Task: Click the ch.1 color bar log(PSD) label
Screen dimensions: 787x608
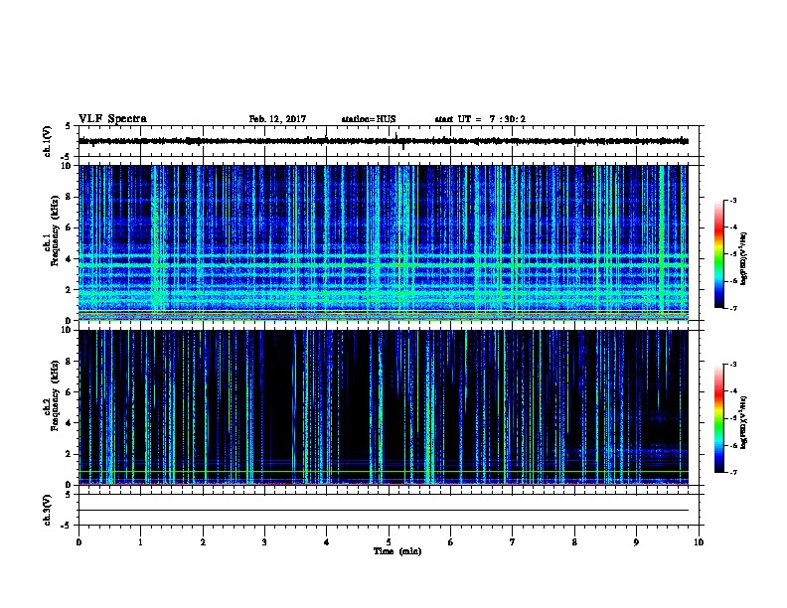Action: [x=744, y=258]
